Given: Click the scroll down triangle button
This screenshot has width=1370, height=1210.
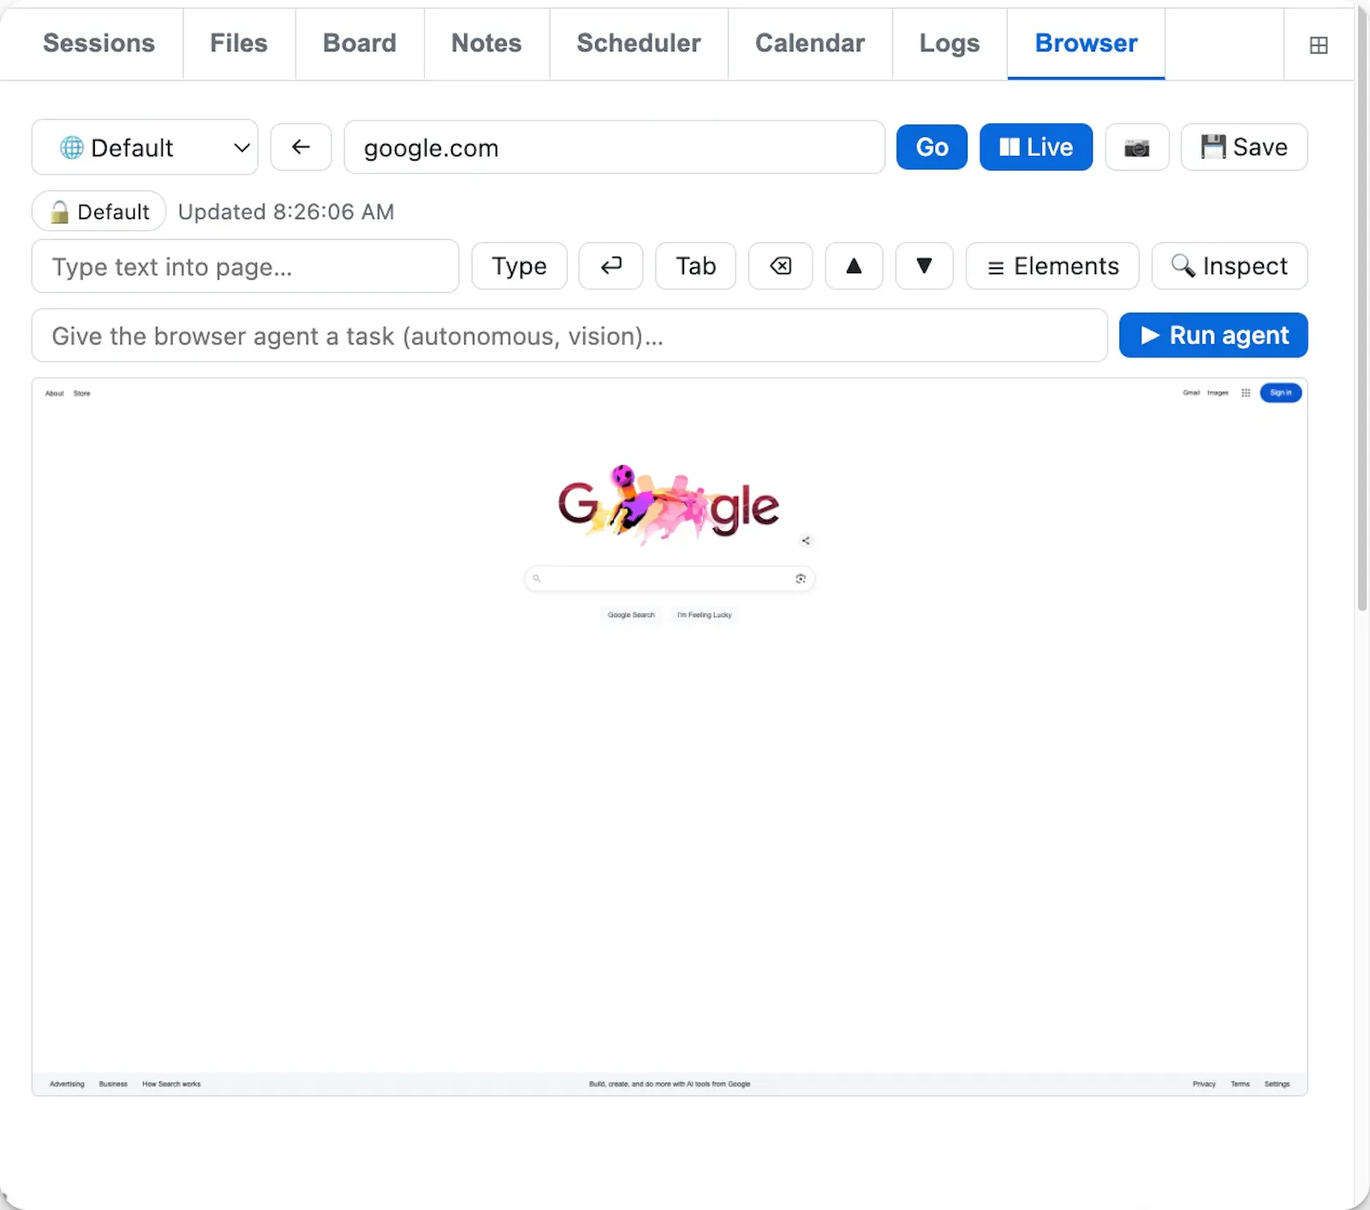Looking at the screenshot, I should click(924, 266).
